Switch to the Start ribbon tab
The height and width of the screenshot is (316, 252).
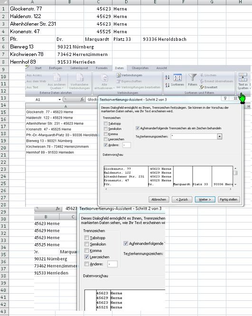(x=38, y=68)
